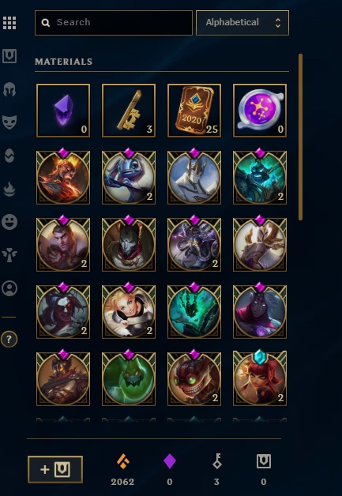Click the add chest purchase button

click(x=55, y=469)
